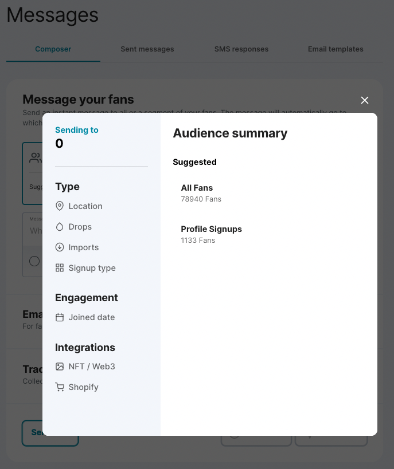
Task: Close the Audience summary dialog
Action: (365, 100)
